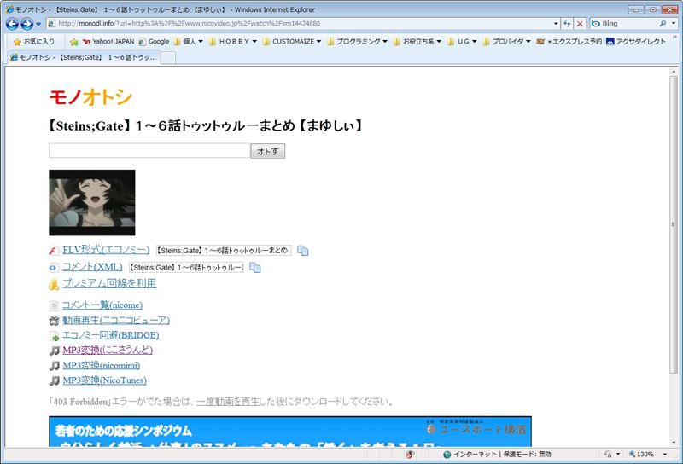Viewport: 683px width, 464px height.
Task: Open the 130% zoom level dropdown
Action: (x=665, y=455)
